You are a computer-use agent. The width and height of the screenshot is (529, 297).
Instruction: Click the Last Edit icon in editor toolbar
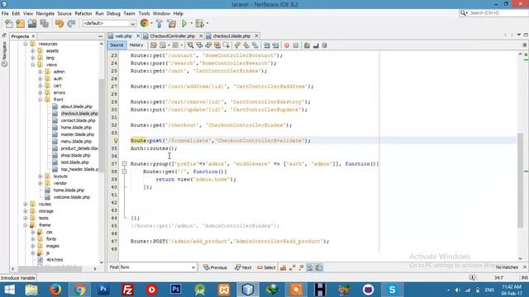pyautogui.click(x=154, y=45)
